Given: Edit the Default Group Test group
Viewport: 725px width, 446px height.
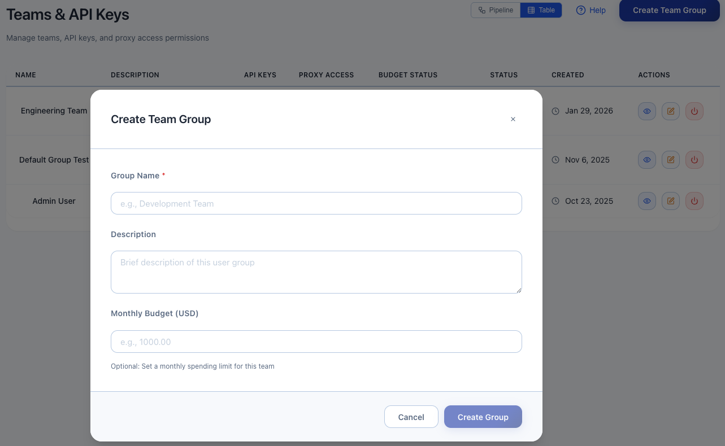Looking at the screenshot, I should (x=670, y=160).
